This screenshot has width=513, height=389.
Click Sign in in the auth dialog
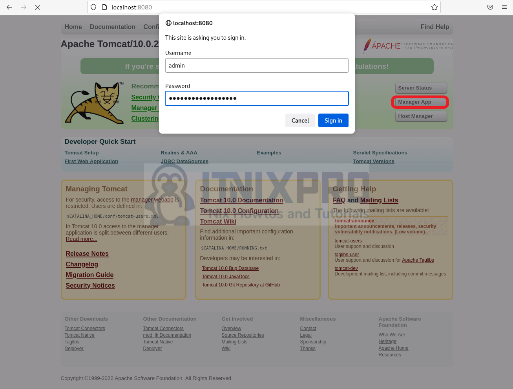pos(333,121)
